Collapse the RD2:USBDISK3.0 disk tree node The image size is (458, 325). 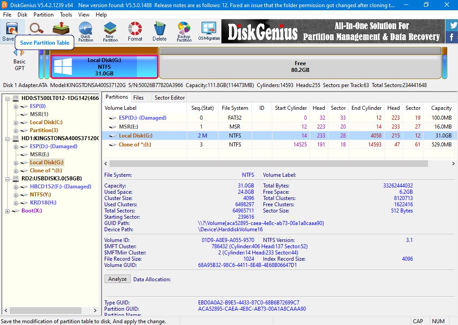tap(8, 179)
